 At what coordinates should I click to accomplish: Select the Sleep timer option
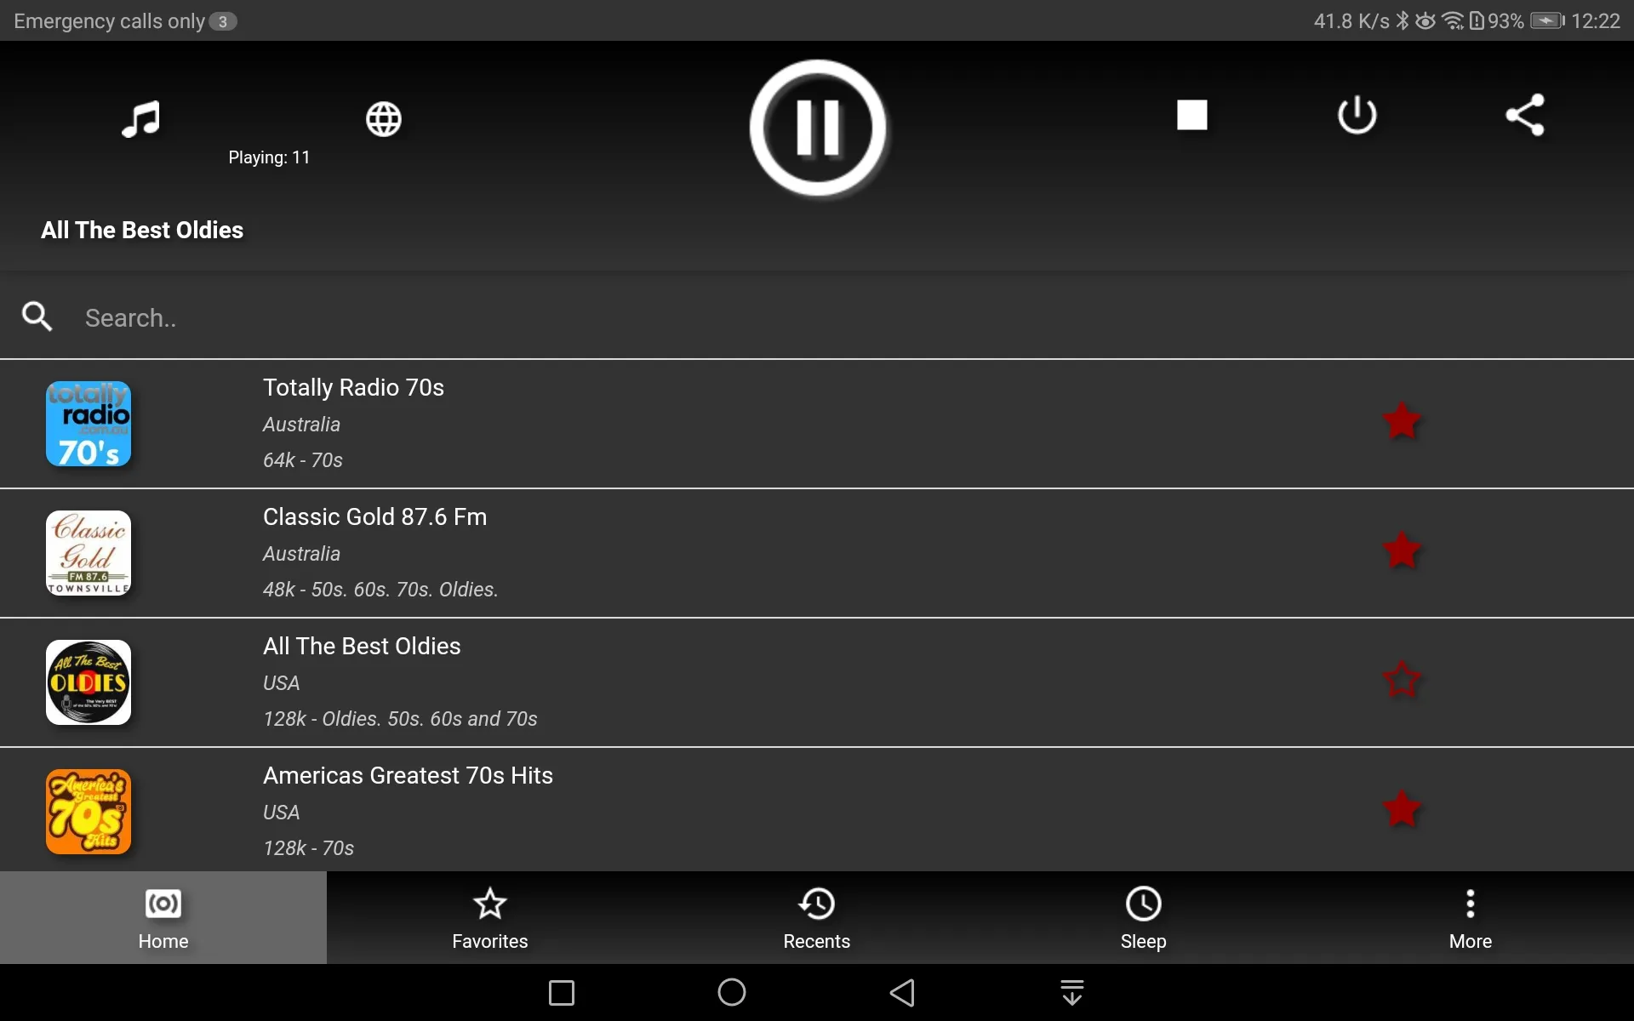click(1144, 917)
